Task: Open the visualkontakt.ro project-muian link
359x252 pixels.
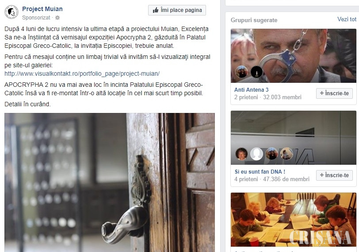Action: pos(82,74)
